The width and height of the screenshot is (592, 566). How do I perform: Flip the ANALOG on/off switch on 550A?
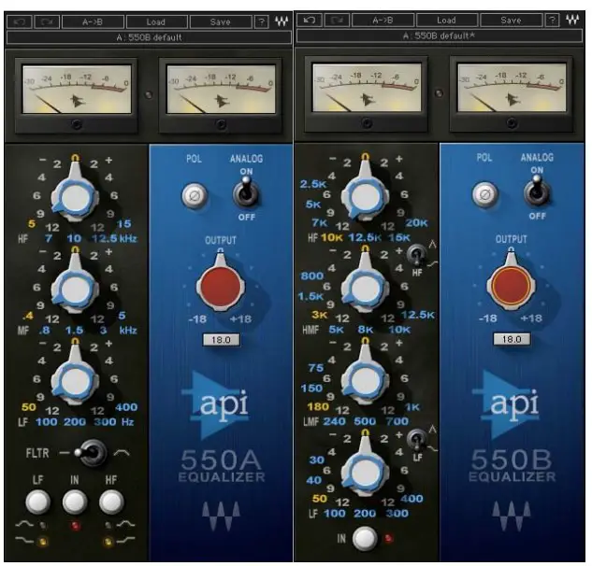pyautogui.click(x=246, y=193)
